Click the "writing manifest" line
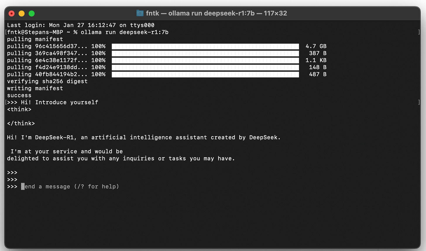The width and height of the screenshot is (426, 251). click(35, 88)
